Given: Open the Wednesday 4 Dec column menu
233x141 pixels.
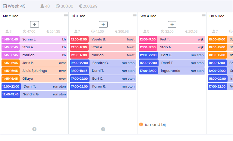Looking at the screenshot, I should coord(203,16).
